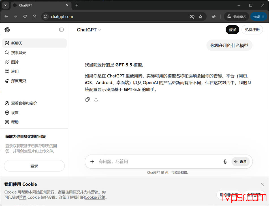Screen dimensions: 269x206
Task: Go back with browser back arrow
Action: [x=6, y=17]
